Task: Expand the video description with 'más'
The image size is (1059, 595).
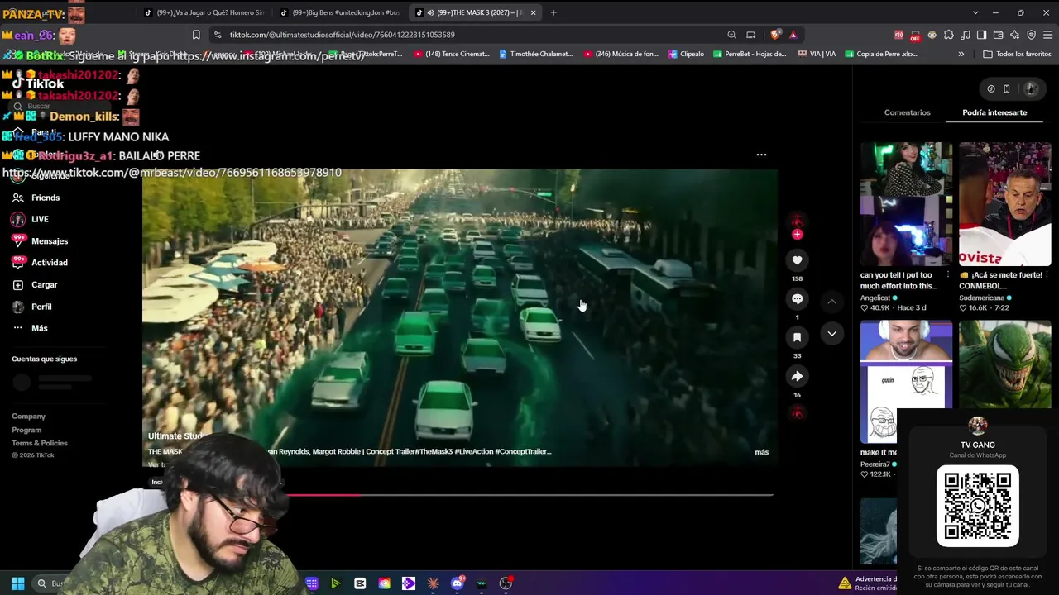Action: pyautogui.click(x=761, y=452)
